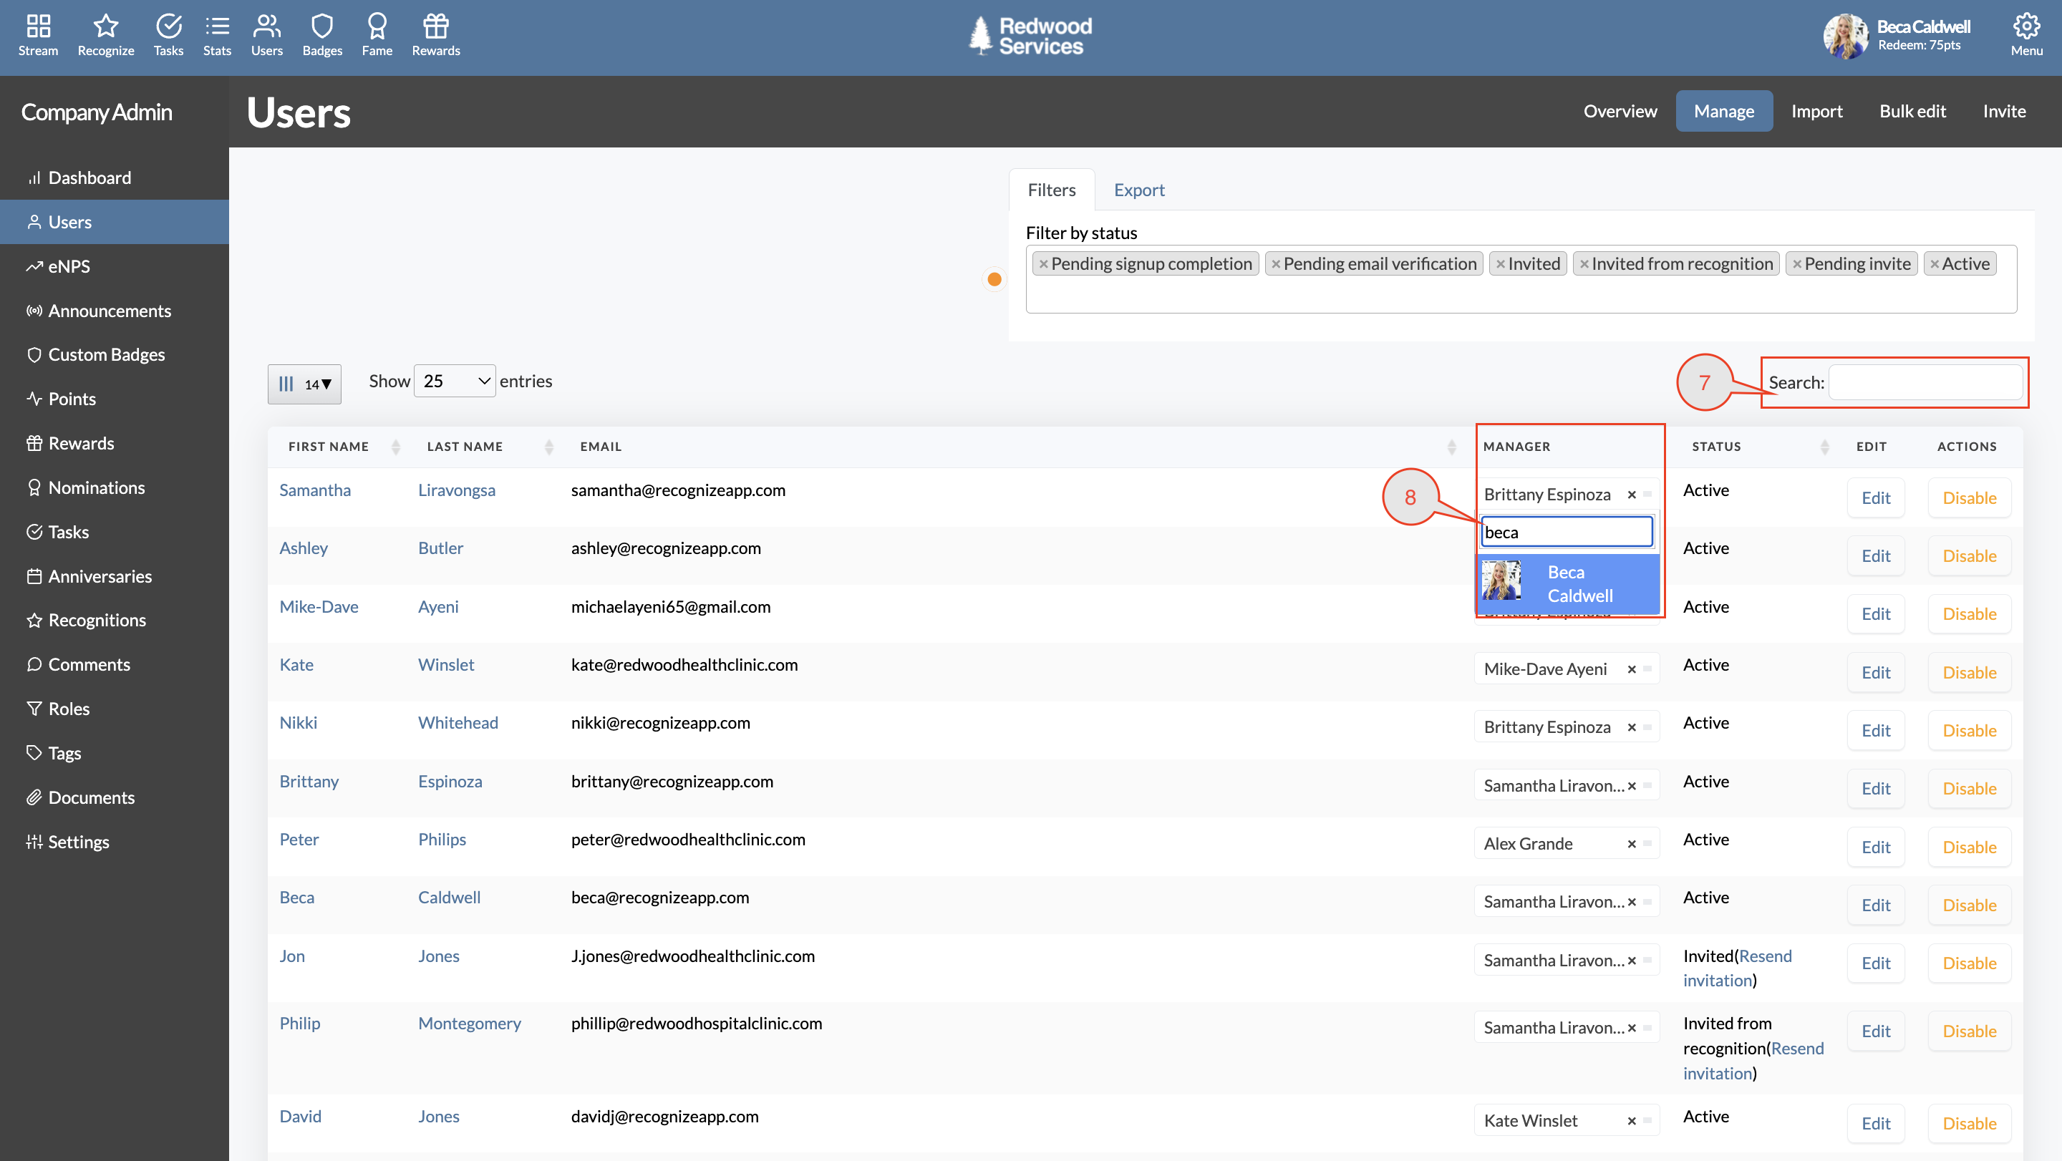
Task: Open manager dropdown for Peter Philips
Action: click(1567, 843)
